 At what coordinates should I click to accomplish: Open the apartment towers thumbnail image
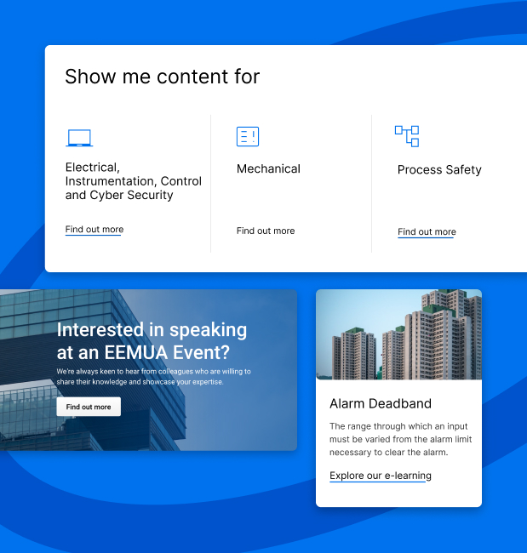pyautogui.click(x=398, y=334)
